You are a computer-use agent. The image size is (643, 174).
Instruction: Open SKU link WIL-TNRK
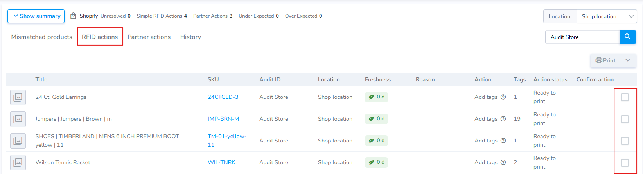point(221,162)
